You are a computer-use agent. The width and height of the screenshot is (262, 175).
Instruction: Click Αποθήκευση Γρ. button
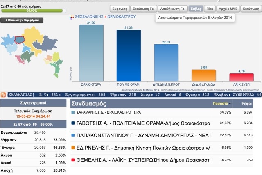pos(173,9)
